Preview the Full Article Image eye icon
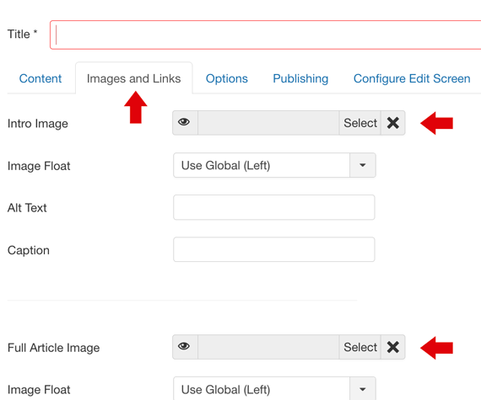Image resolution: width=481 pixels, height=400 pixels. 185,347
